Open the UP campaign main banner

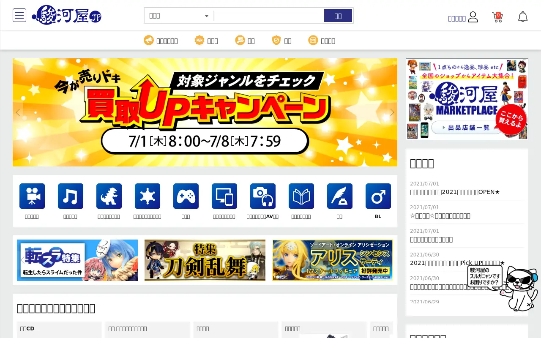[x=205, y=112]
